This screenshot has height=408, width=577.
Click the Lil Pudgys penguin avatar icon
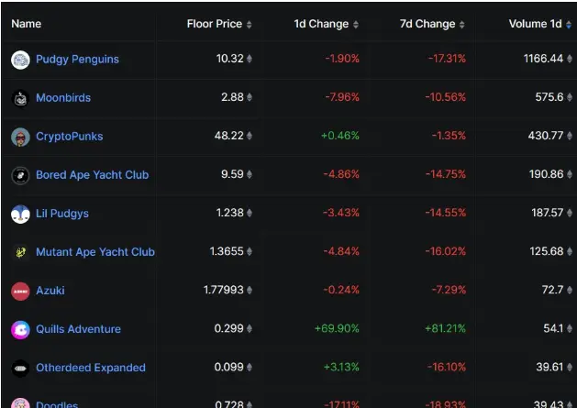tap(20, 215)
